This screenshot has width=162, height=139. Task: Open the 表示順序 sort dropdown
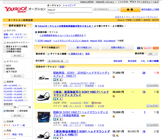[58, 61]
